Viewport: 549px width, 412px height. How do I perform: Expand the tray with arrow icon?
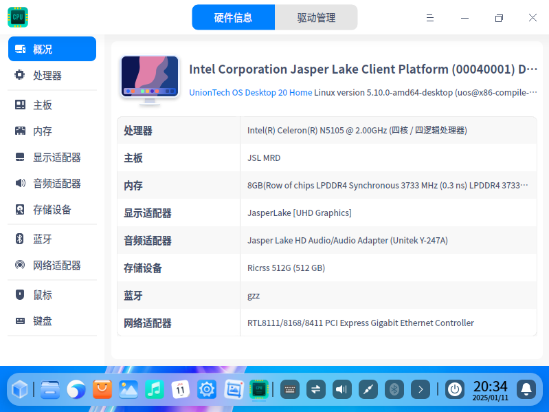(x=421, y=389)
